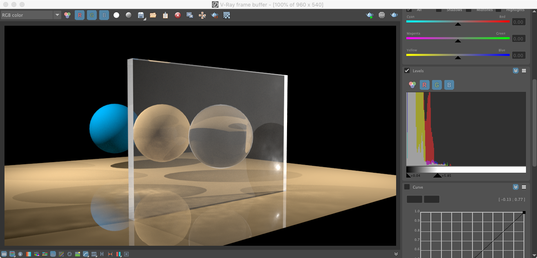
Task: Toggle the HSL correction icon
Action: coord(37,254)
